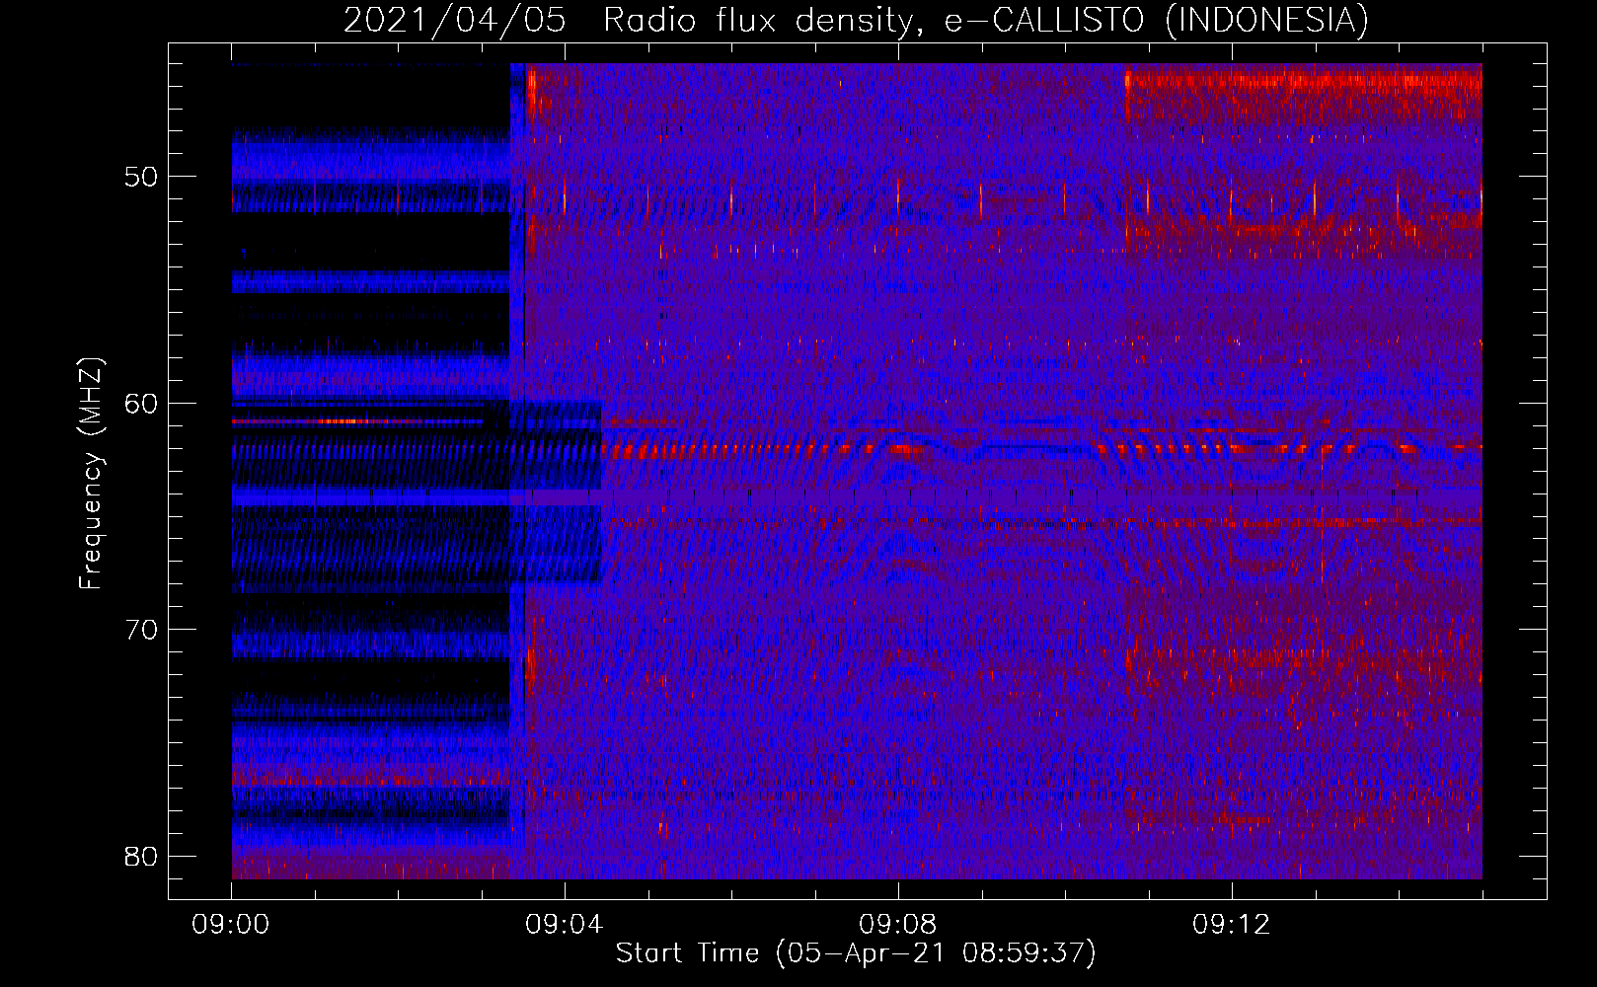This screenshot has width=1597, height=987.
Task: Click the plot title 'Radio flux density, e-CALLISTO (INDONESIA)'
Action: (986, 20)
